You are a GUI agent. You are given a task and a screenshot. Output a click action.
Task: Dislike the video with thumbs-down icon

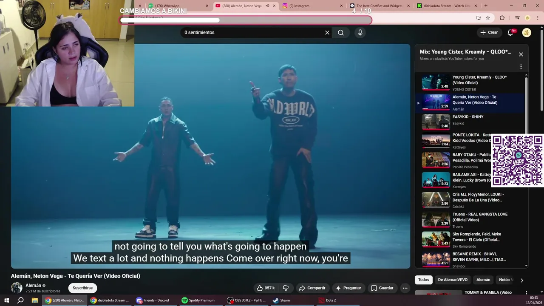286,288
